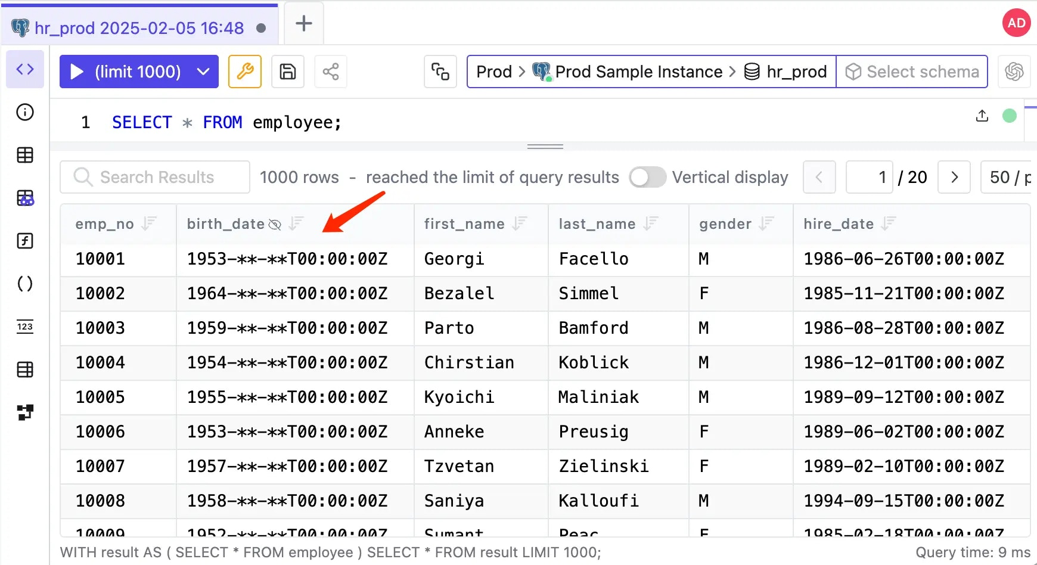This screenshot has width=1037, height=565.
Task: Open the SQL editor panel in sidebar
Action: tap(25, 69)
